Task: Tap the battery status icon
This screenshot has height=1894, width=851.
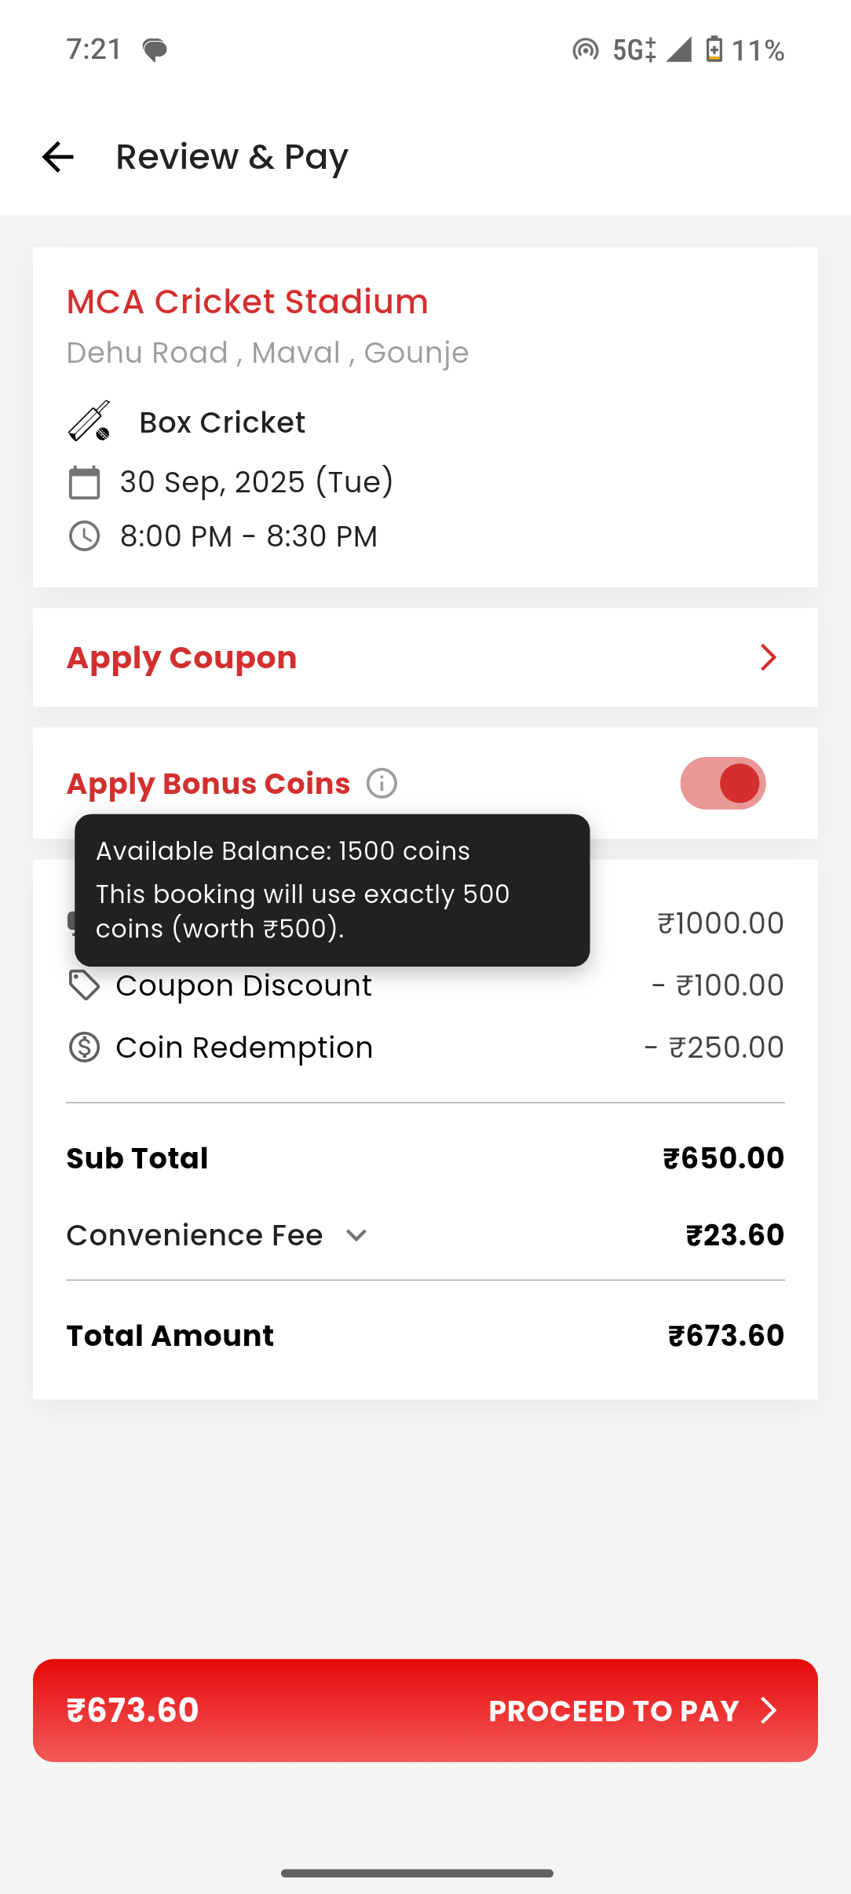Action: 714,49
